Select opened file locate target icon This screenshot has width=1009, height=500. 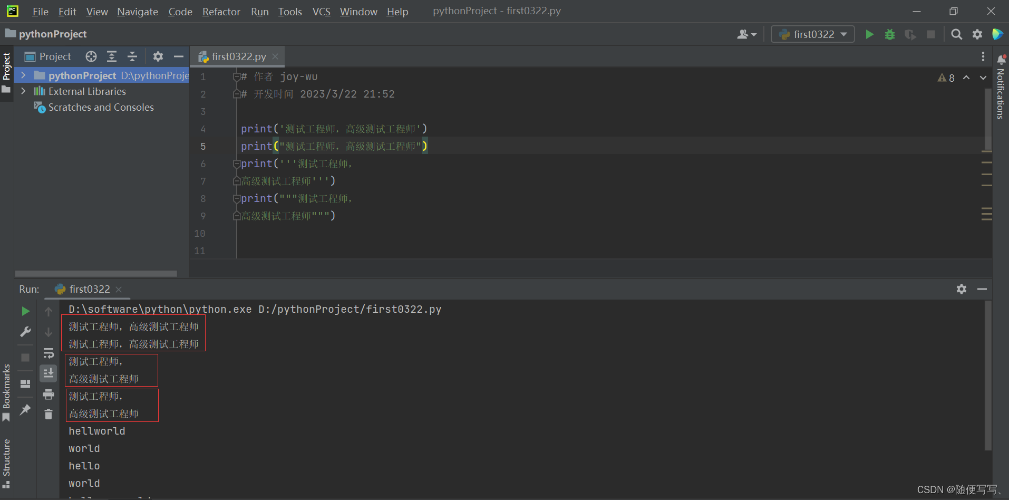pyautogui.click(x=91, y=56)
